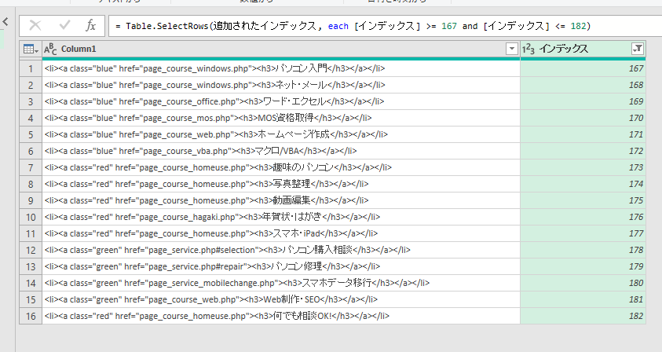Screen dimensions: 662x352
Task: Click index cell 171
Action: coord(583,134)
